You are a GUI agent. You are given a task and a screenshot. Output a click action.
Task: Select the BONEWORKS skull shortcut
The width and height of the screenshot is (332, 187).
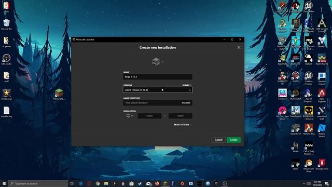pyautogui.click(x=309, y=113)
